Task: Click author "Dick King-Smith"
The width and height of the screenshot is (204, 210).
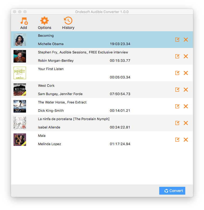Action: pos(51,111)
